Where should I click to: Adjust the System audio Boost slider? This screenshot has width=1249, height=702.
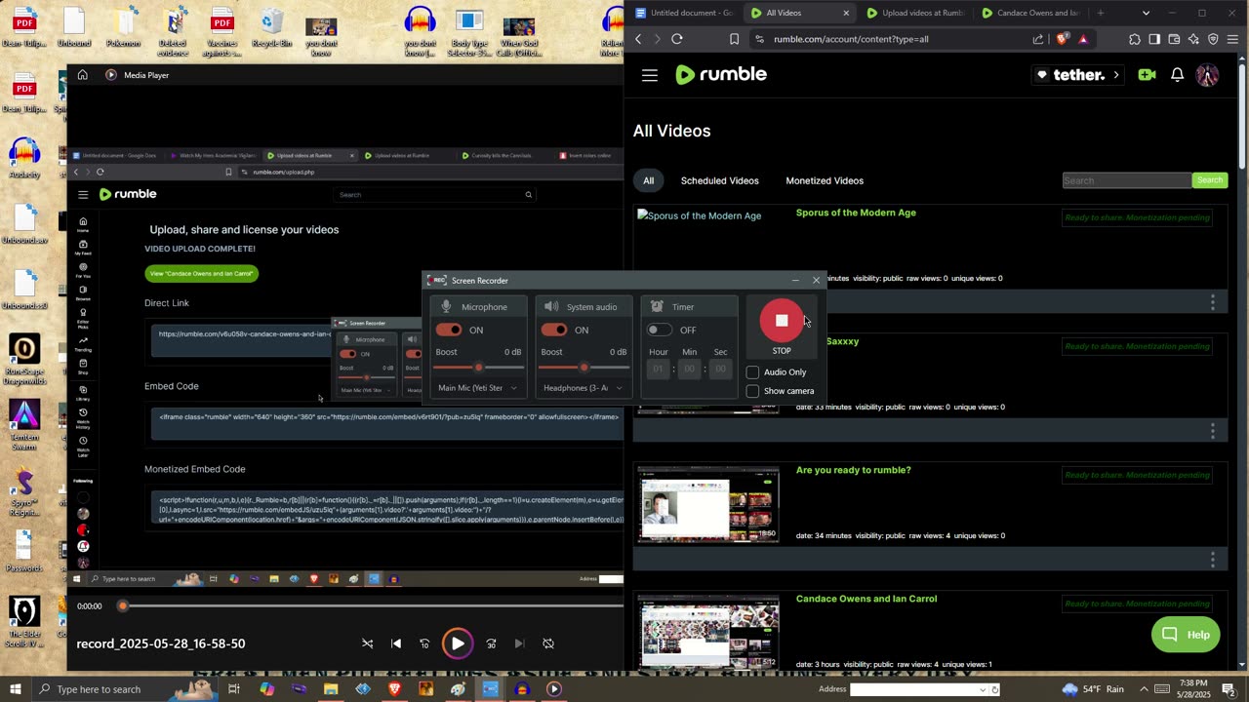point(584,368)
